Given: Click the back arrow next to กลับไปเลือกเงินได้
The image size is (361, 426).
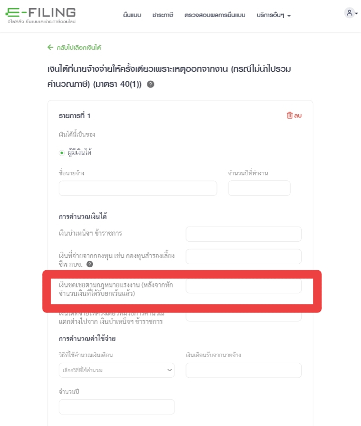Looking at the screenshot, I should tap(50, 47).
